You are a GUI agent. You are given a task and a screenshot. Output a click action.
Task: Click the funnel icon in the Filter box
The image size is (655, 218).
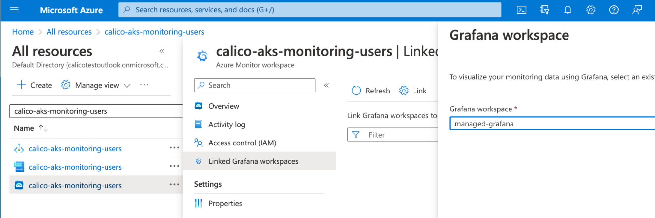(356, 135)
